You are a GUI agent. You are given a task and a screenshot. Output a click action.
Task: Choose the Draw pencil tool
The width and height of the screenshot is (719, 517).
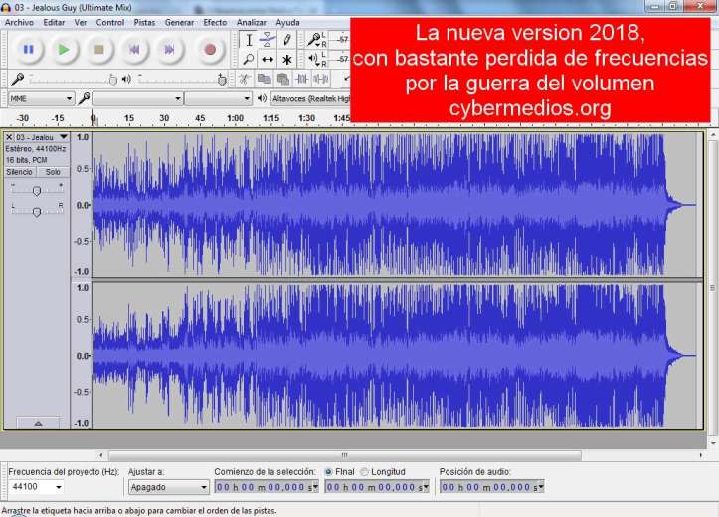coord(287,40)
